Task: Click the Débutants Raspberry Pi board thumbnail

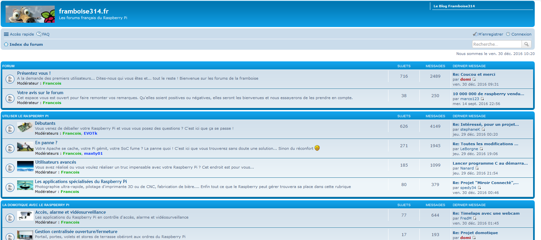Action: [25, 127]
